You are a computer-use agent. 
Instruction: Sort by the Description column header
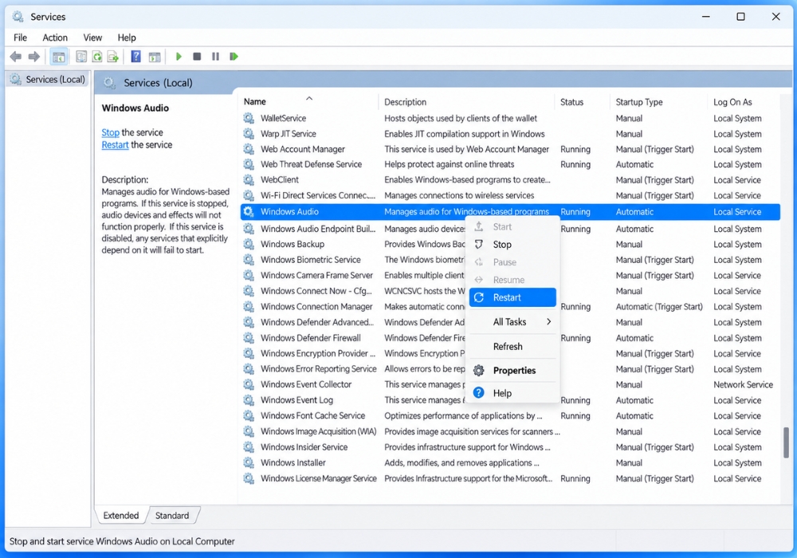coord(466,102)
